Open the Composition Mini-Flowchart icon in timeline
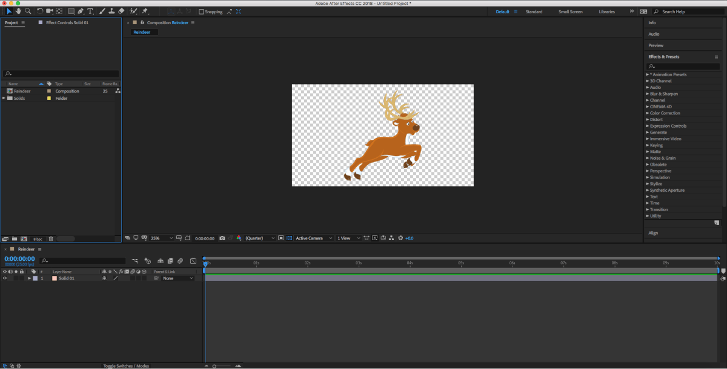 click(135, 261)
